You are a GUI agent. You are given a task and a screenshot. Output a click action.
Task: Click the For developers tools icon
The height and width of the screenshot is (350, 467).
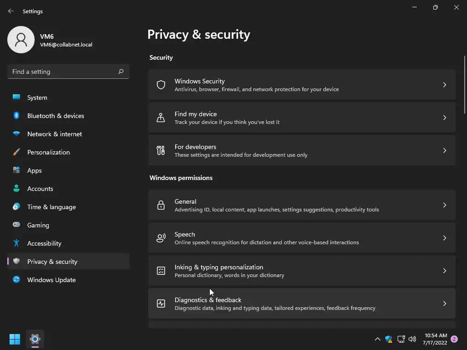[x=161, y=150]
